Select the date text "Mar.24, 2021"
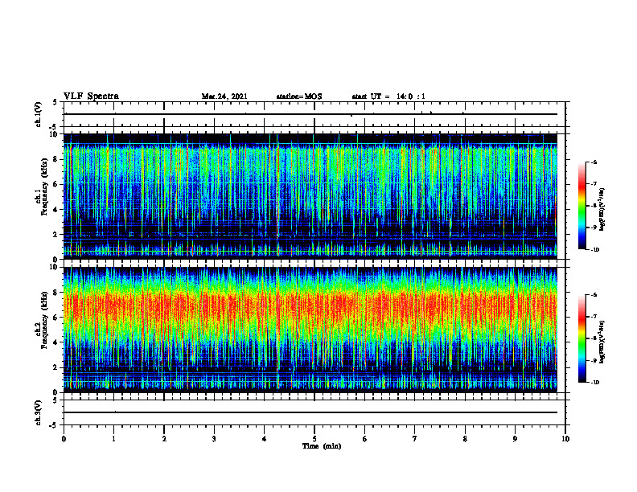 pyautogui.click(x=224, y=96)
